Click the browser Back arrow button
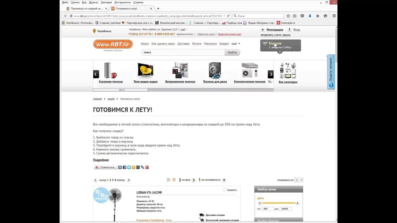397x223 pixels. point(65,16)
